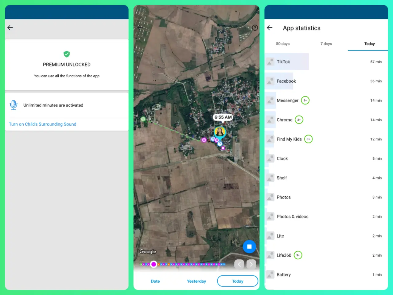Click the Clock app icon
This screenshot has height=295, width=393.
270,159
